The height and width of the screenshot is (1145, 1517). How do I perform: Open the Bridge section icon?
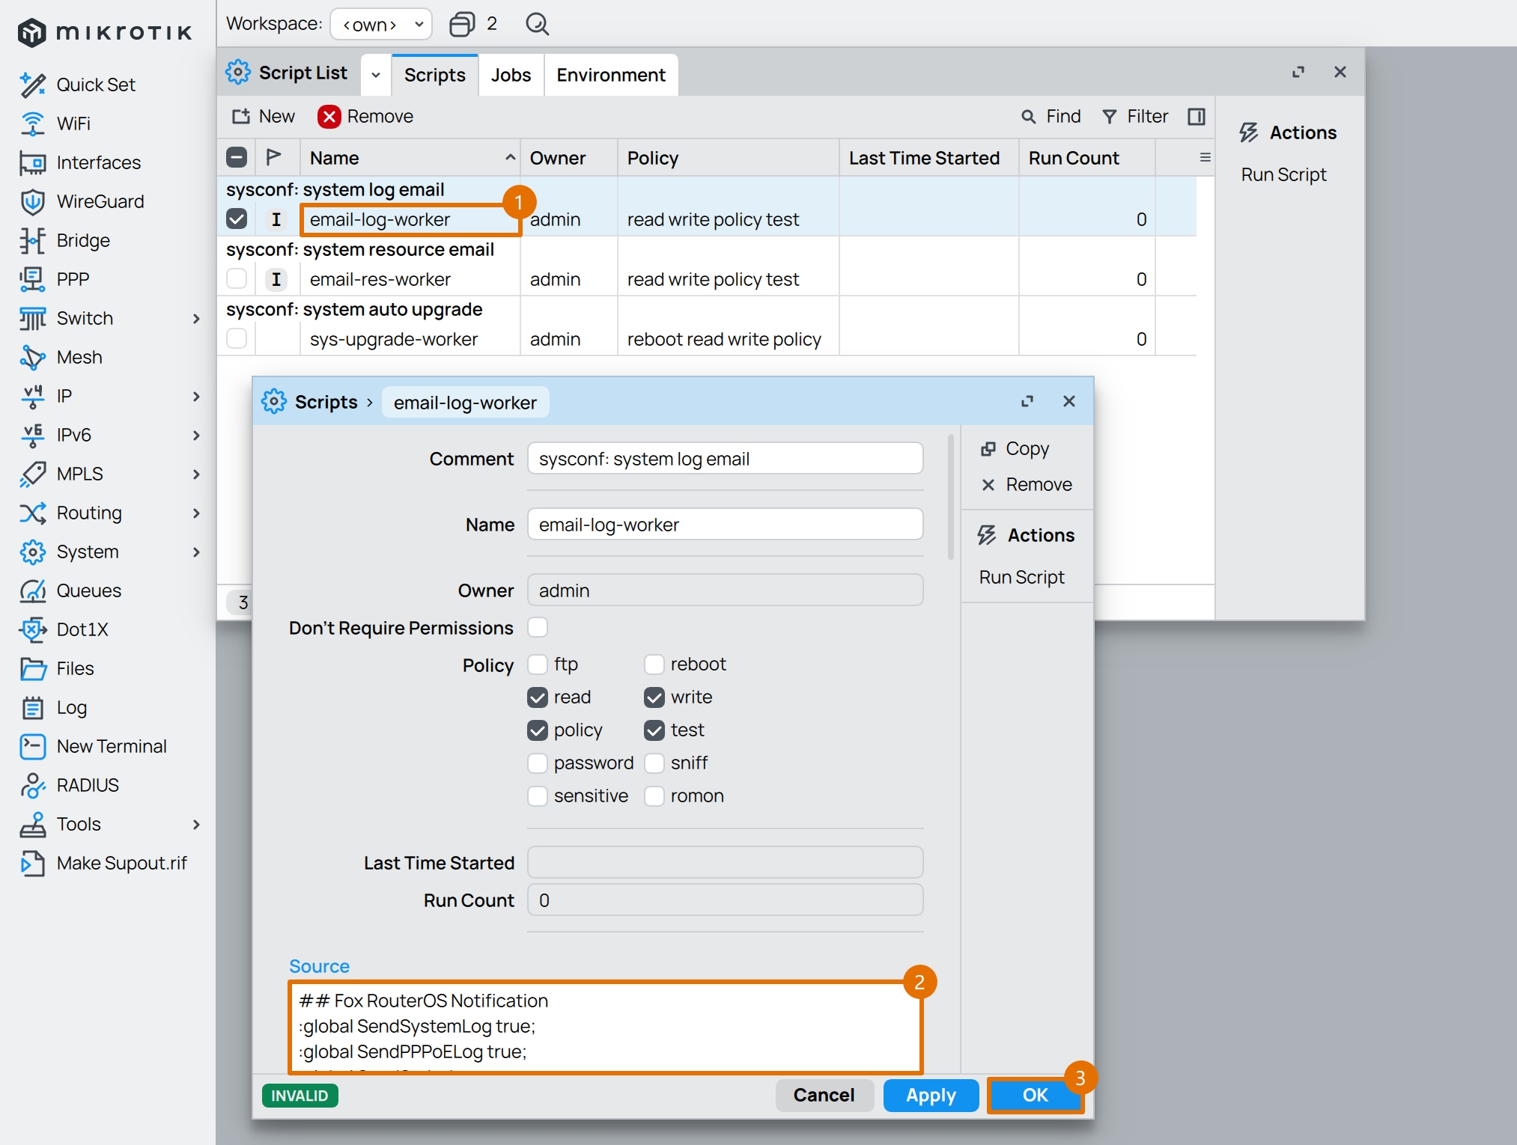click(32, 240)
